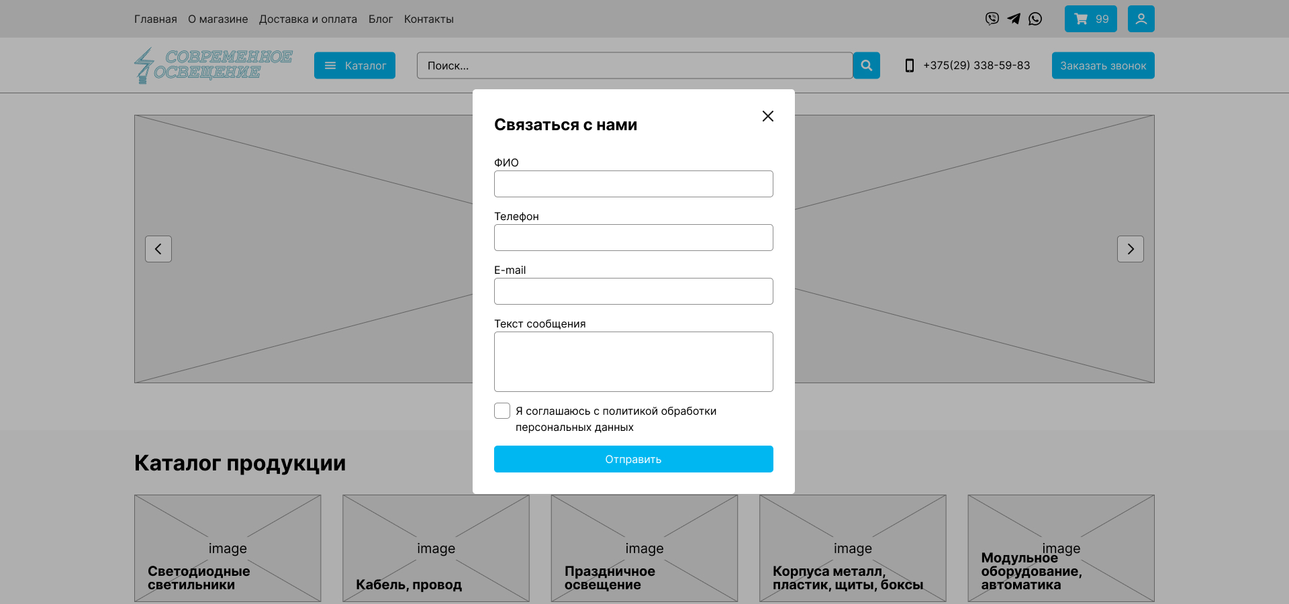Go to previous banner slide
This screenshot has width=1289, height=604.
[158, 249]
